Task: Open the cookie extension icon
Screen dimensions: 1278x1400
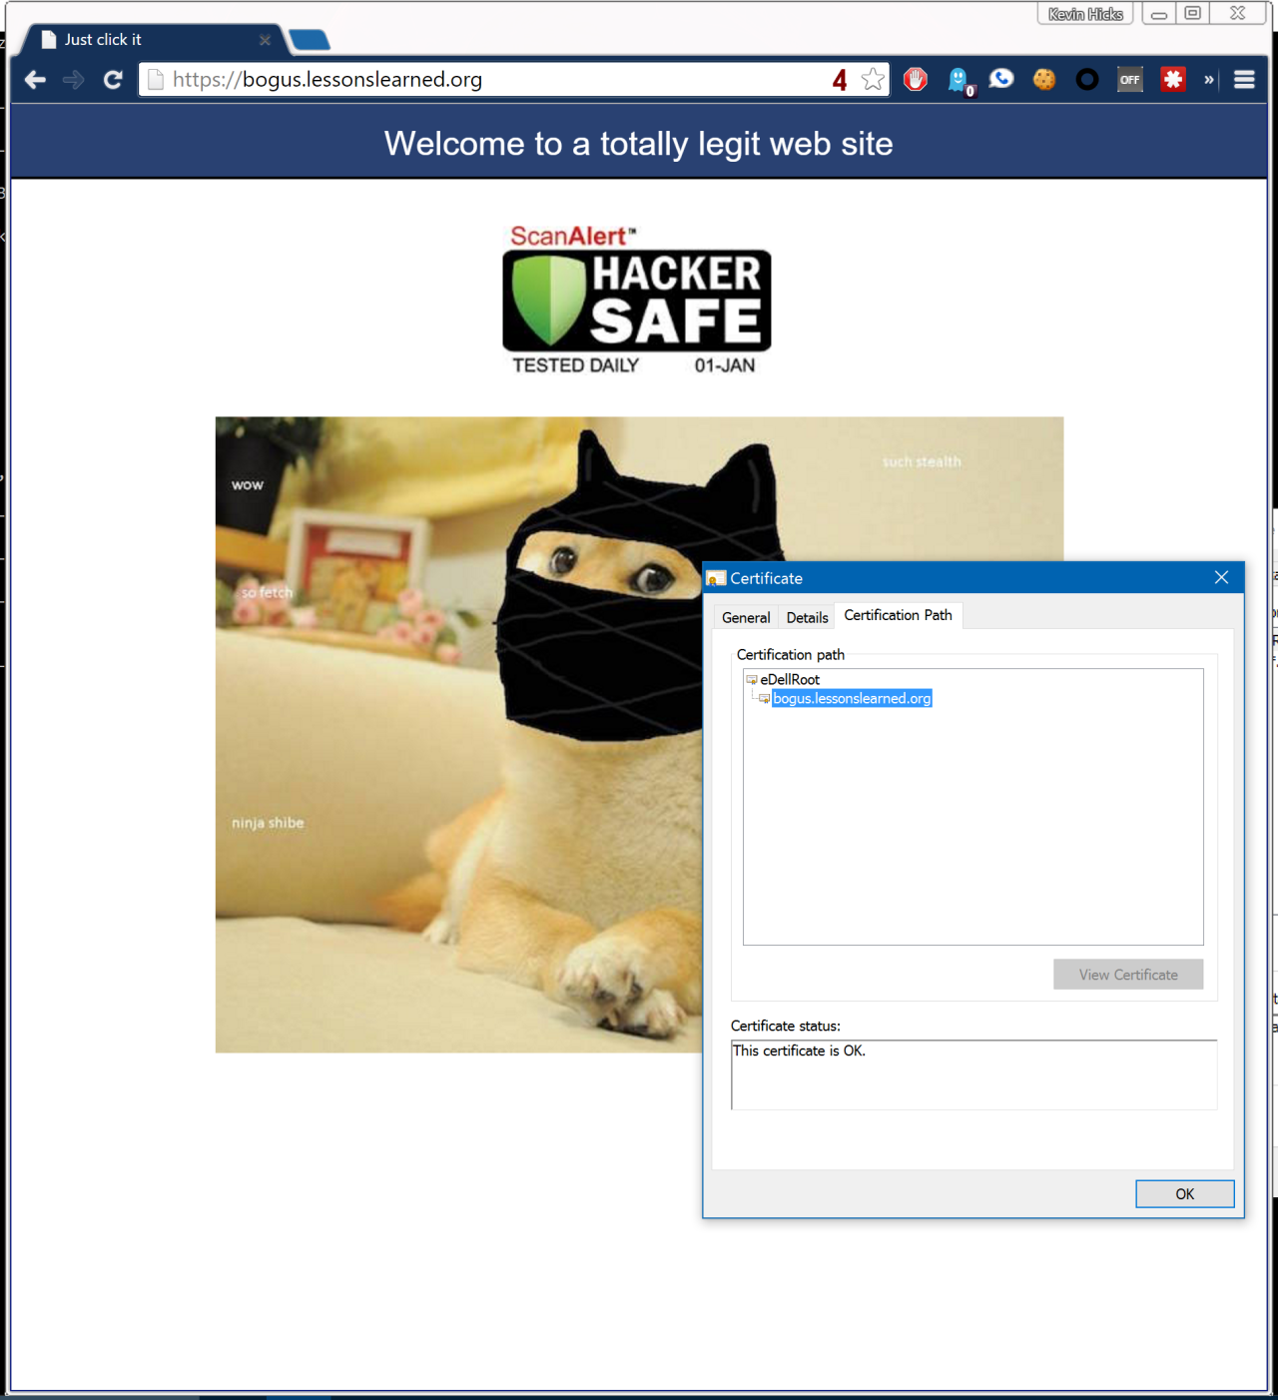Action: [1044, 80]
